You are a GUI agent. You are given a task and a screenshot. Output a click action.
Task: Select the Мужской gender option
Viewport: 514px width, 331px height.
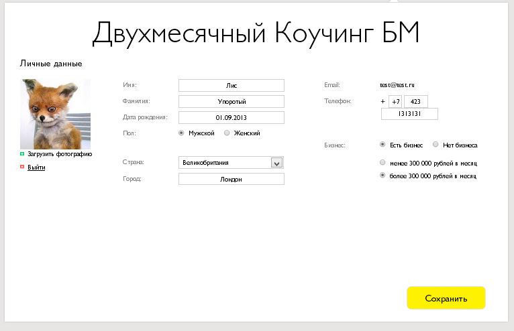(x=181, y=133)
